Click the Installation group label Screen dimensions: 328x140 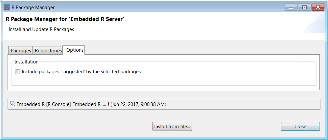[x=26, y=62]
